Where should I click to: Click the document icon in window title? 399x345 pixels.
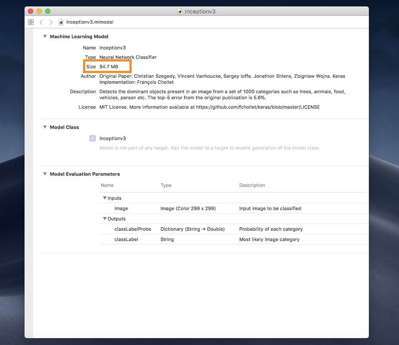180,11
